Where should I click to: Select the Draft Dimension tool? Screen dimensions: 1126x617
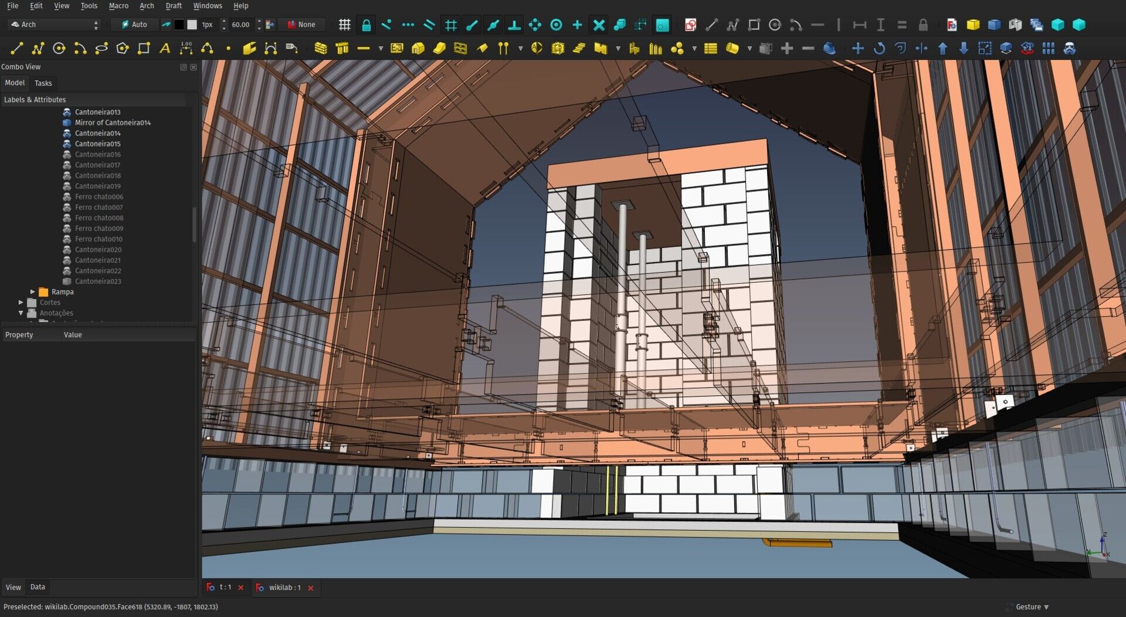tap(186, 49)
